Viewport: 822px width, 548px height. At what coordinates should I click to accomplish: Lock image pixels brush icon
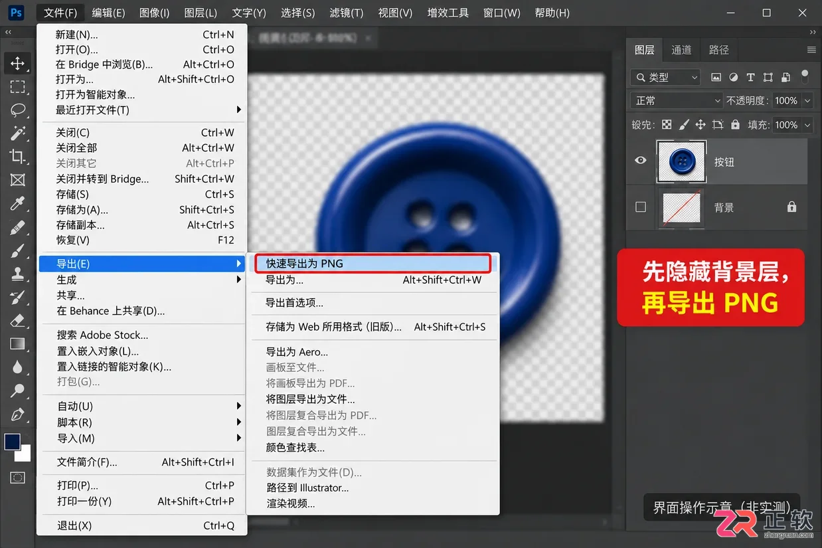pyautogui.click(x=683, y=124)
